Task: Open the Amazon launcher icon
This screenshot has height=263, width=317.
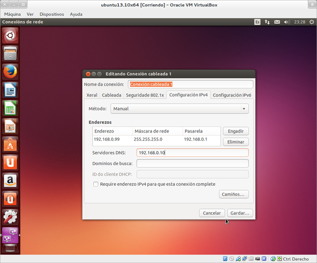Action: [10, 181]
